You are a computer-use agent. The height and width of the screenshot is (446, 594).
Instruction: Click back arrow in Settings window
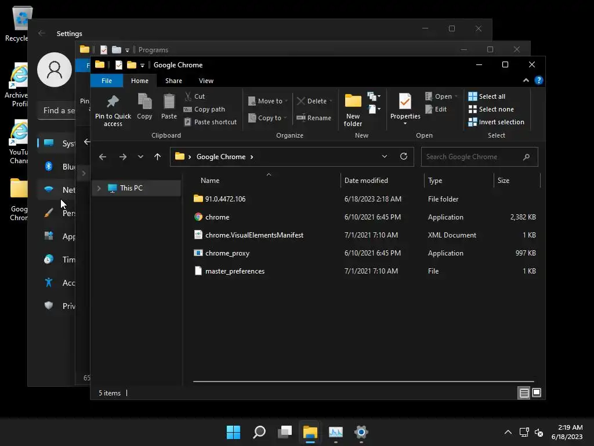[42, 33]
